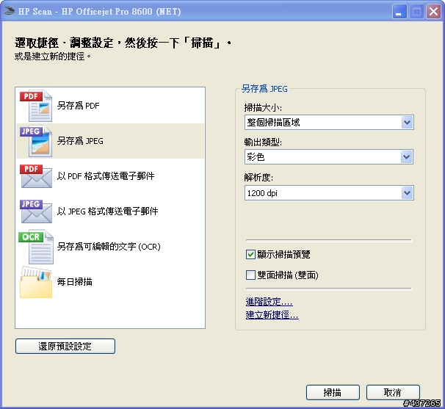
Task: Click the 還原預設設定 button
Action: [65, 347]
